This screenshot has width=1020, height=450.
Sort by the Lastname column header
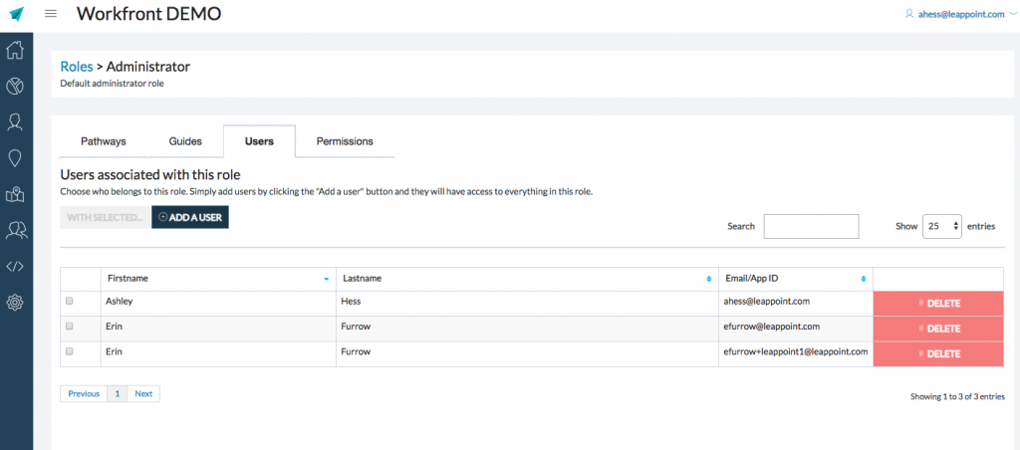point(526,279)
